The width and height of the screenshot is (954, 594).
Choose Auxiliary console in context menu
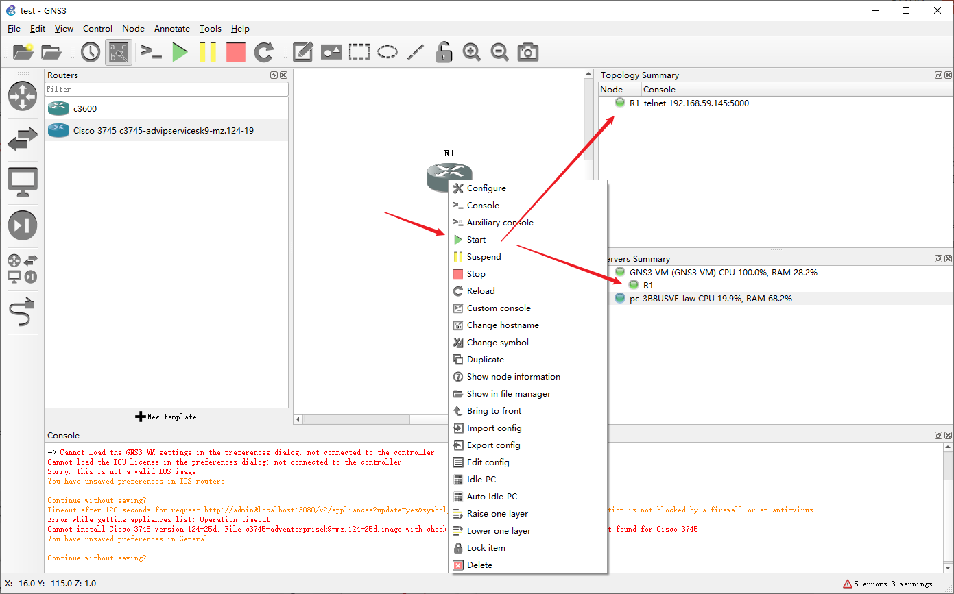click(527, 223)
